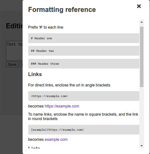Click the text area behind the dialog

pyautogui.click(x=14, y=51)
